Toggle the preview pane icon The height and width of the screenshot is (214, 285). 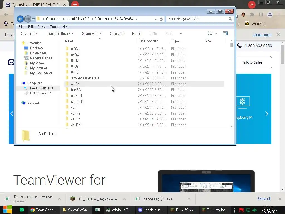[x=225, y=33]
